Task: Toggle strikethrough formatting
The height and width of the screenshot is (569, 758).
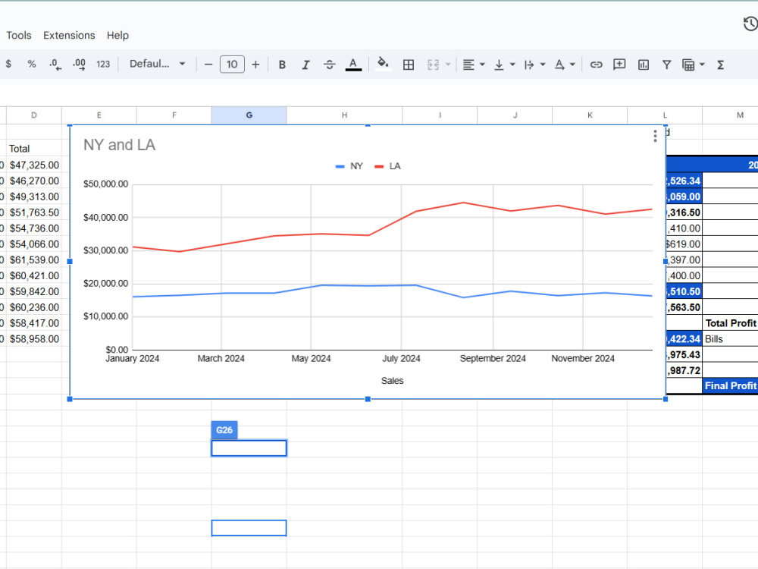Action: pyautogui.click(x=330, y=64)
